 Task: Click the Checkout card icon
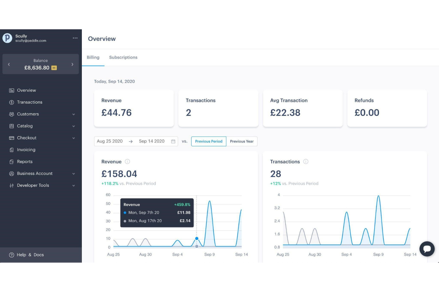point(12,138)
